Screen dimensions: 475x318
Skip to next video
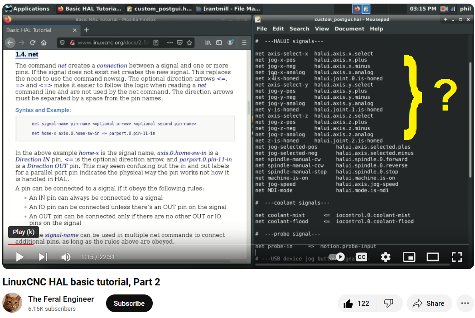click(43, 257)
